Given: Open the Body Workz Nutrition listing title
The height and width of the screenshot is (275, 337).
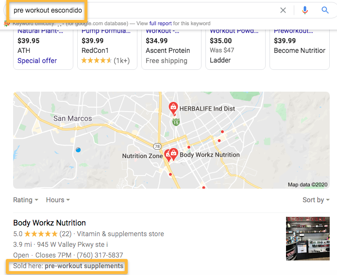Looking at the screenshot, I should coord(50,223).
